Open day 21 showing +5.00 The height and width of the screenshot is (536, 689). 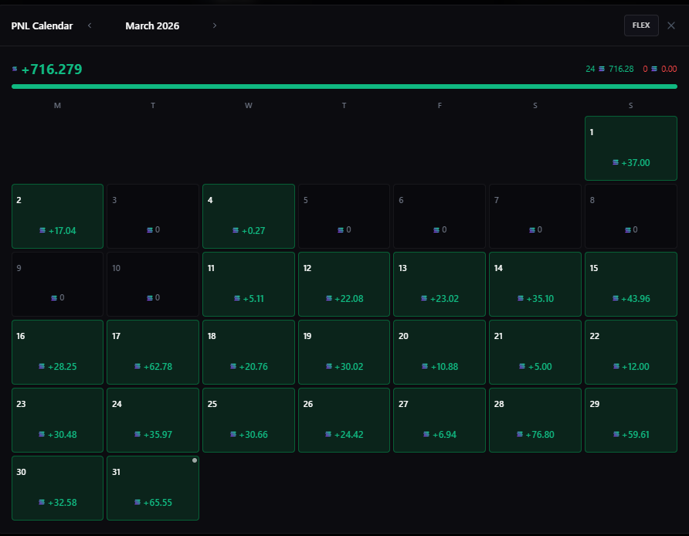(x=535, y=352)
